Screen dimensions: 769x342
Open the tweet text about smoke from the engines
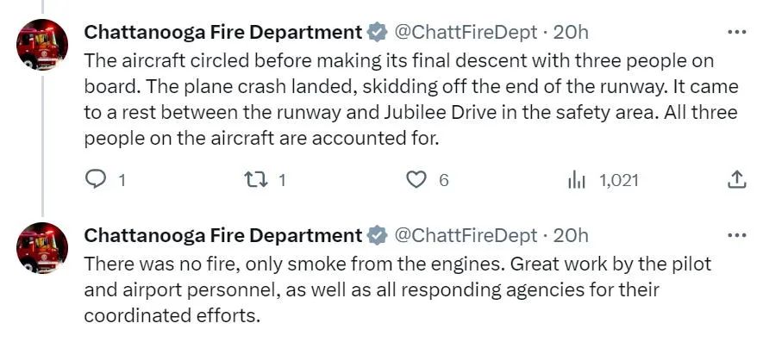[397, 290]
